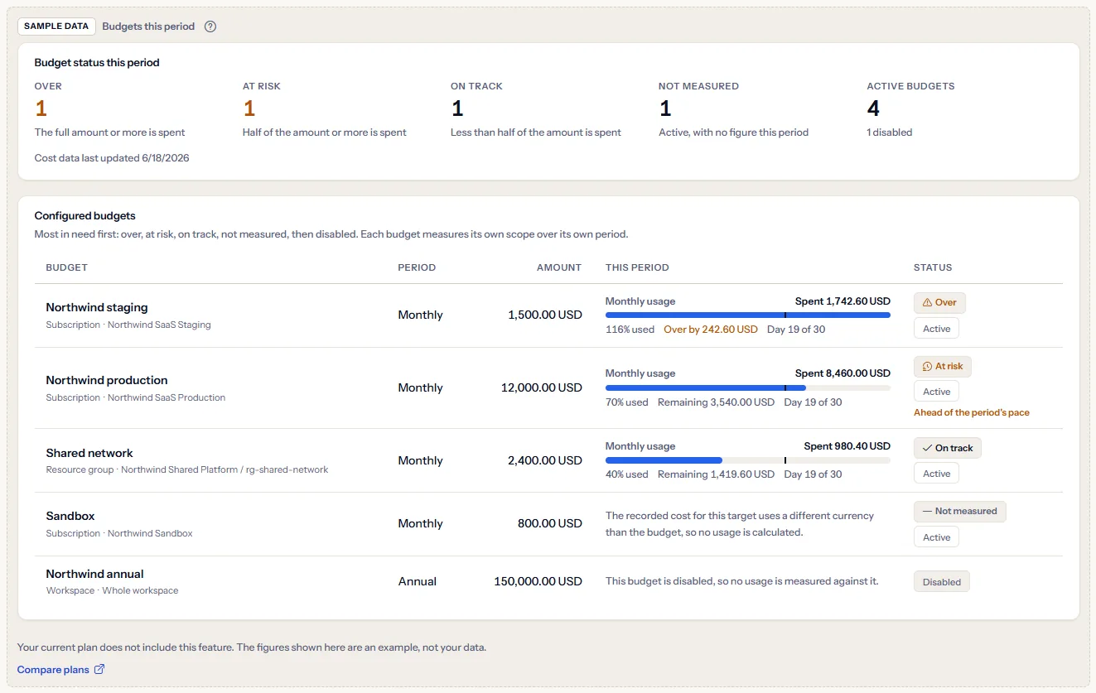Click the THIS PERIOD column header
This screenshot has width=1096, height=693.
click(637, 267)
